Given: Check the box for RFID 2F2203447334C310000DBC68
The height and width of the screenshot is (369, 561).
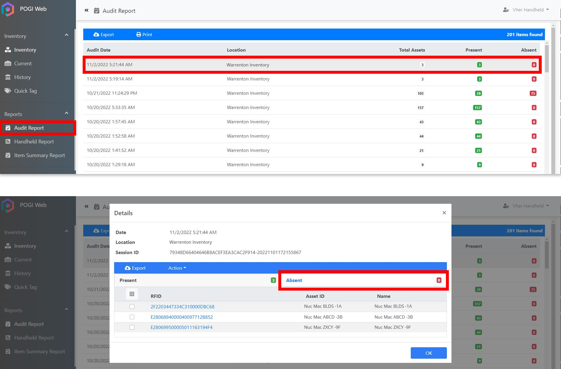Looking at the screenshot, I should click(132, 307).
